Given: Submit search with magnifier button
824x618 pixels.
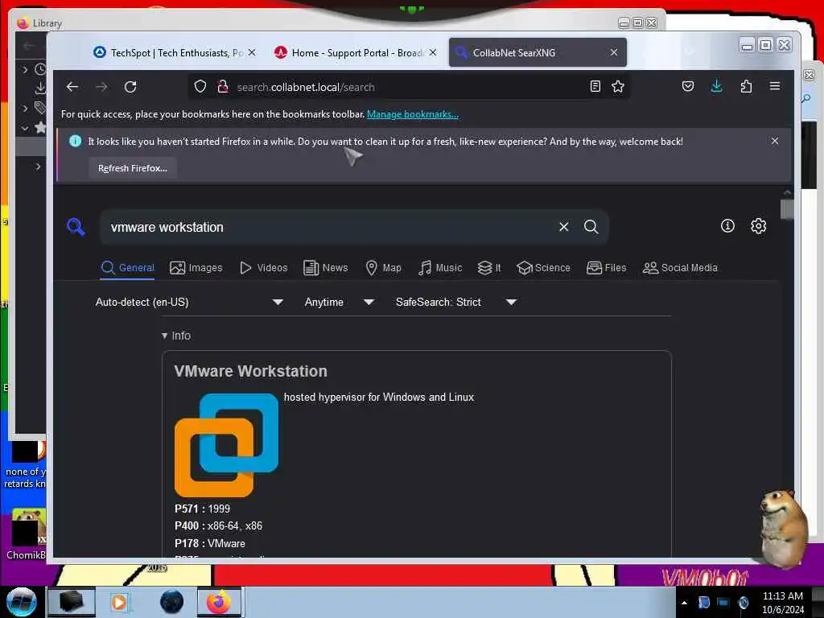Looking at the screenshot, I should (591, 226).
